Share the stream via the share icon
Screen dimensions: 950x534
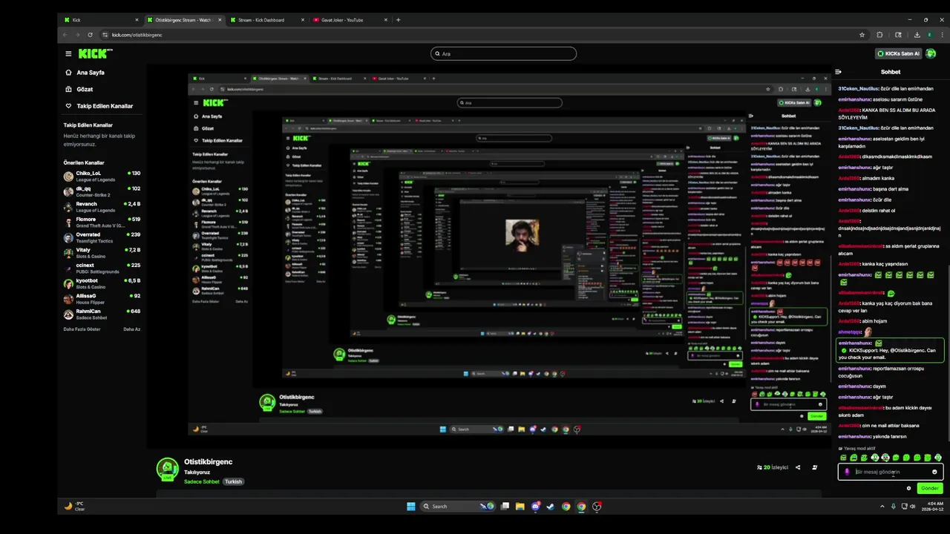click(798, 467)
